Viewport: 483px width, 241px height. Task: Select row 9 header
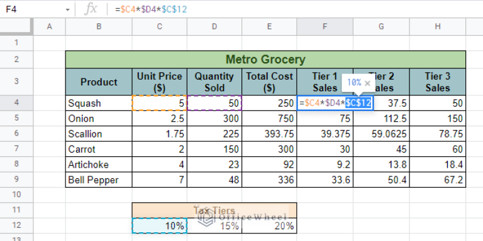[16, 180]
